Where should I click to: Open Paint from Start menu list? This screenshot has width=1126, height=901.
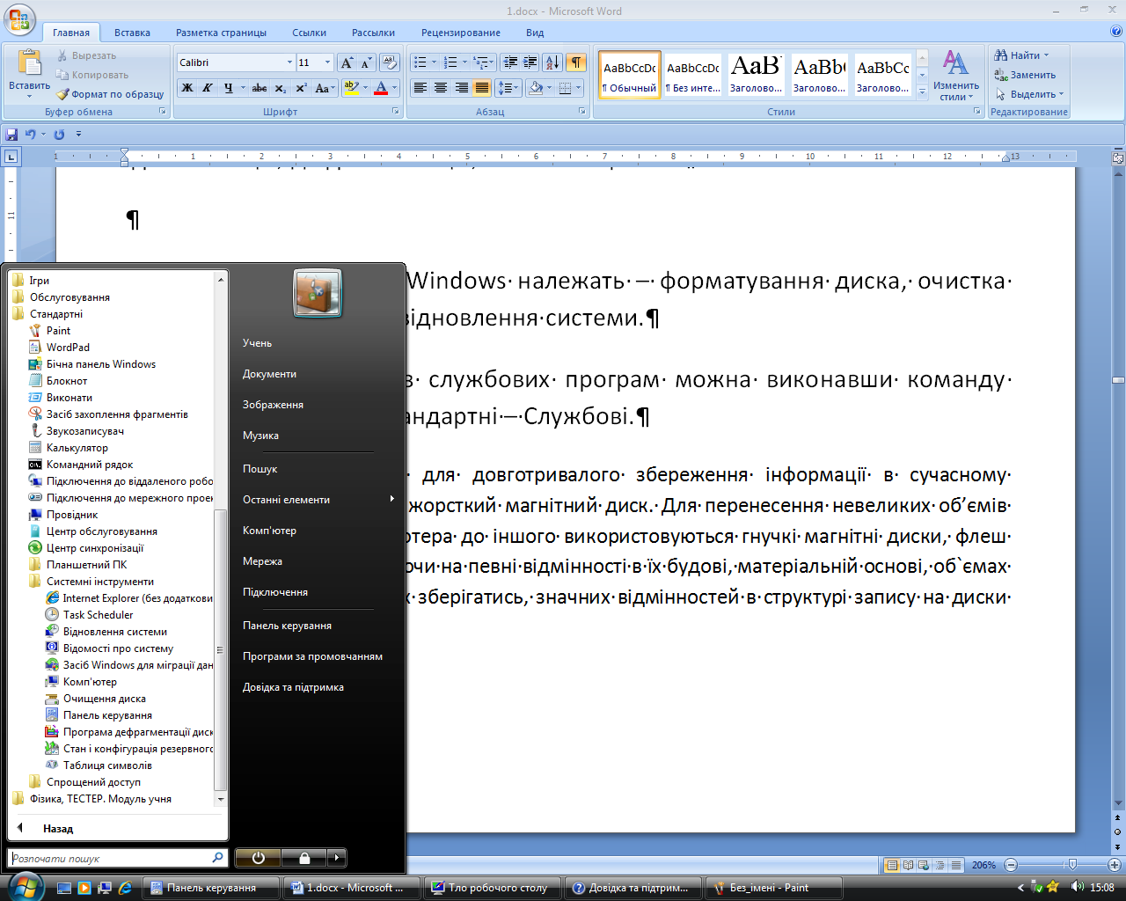click(x=58, y=331)
